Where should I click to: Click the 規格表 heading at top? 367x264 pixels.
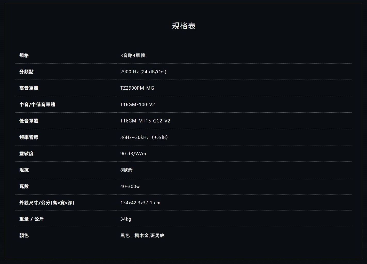(x=184, y=26)
